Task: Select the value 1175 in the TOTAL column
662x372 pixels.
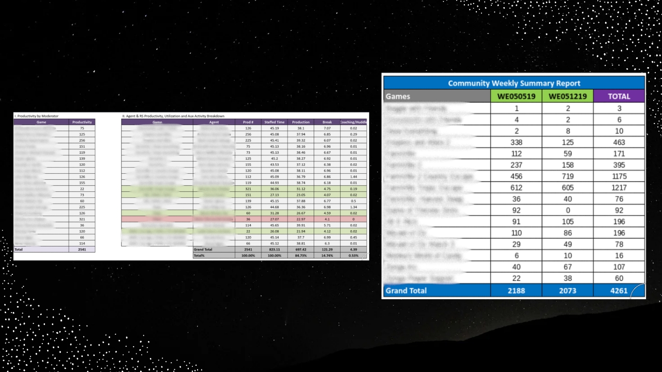Action: (x=619, y=177)
